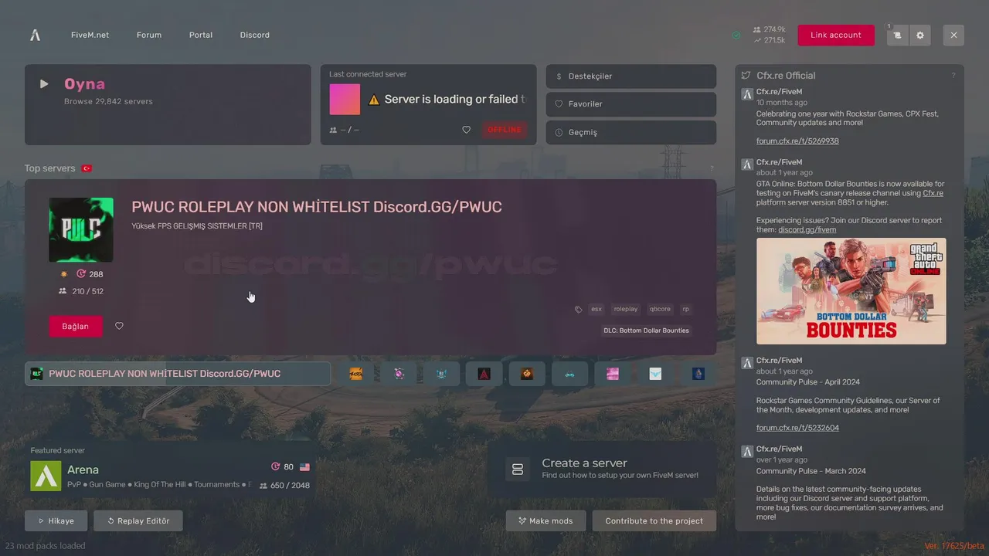The image size is (989, 556).
Task: Open the discord.gg/fivem link
Action: tap(807, 230)
